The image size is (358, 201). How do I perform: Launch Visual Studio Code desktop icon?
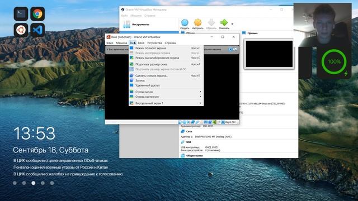tap(37, 30)
